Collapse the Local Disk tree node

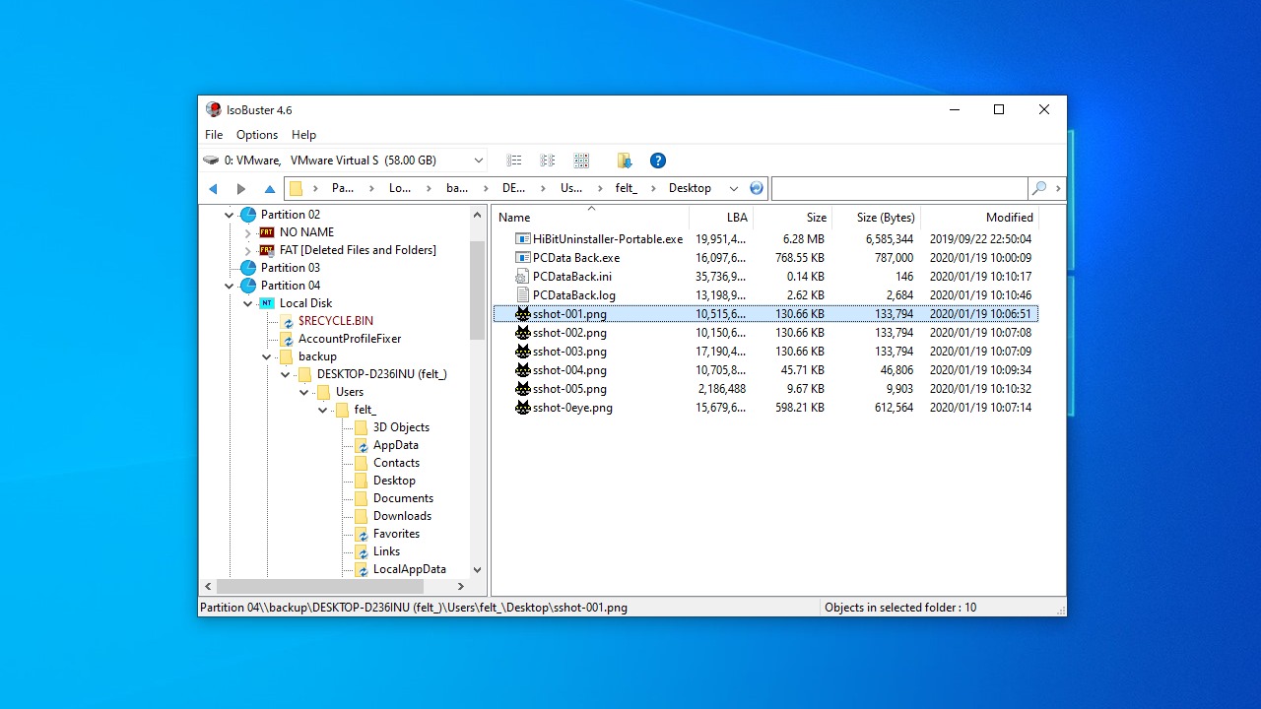(248, 303)
